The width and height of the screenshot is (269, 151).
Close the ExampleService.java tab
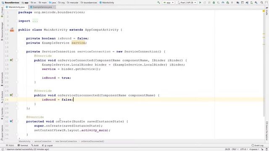pos(53,7)
